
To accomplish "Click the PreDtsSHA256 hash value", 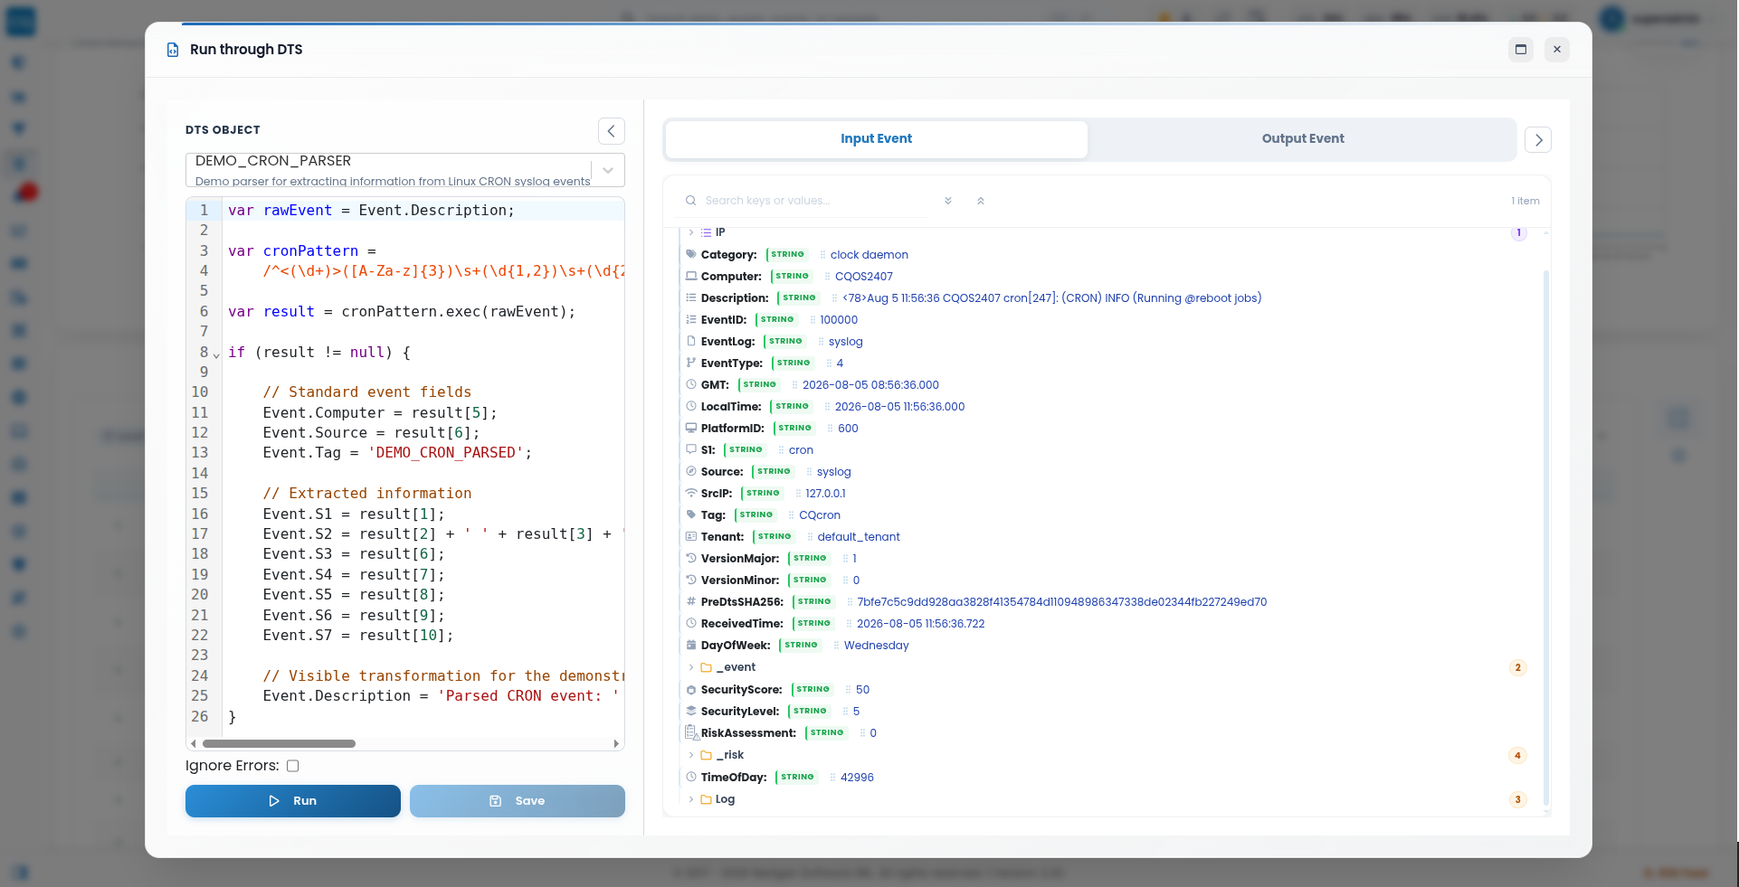I will point(1061,602).
